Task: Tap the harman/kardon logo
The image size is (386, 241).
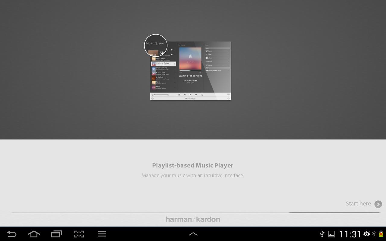Action: coord(193,219)
